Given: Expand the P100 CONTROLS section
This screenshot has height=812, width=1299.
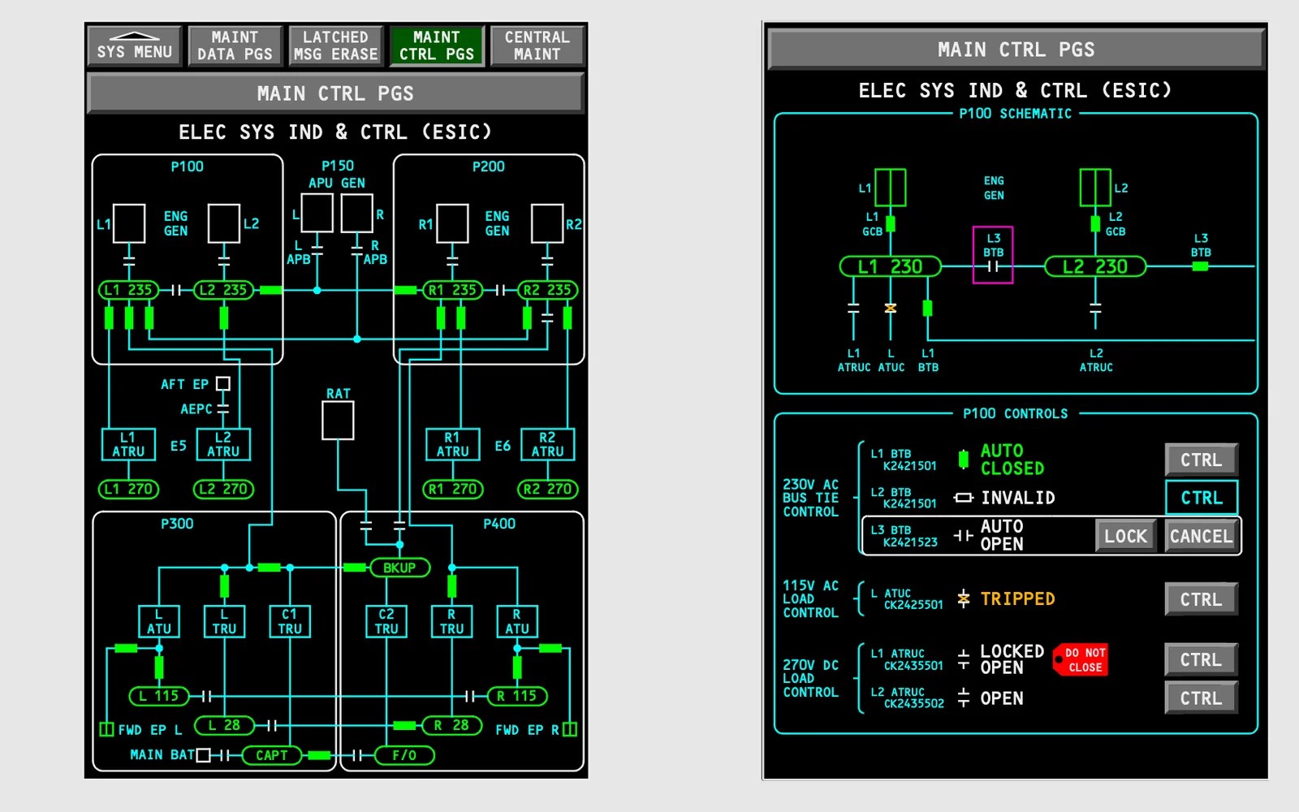Looking at the screenshot, I should 1016,413.
